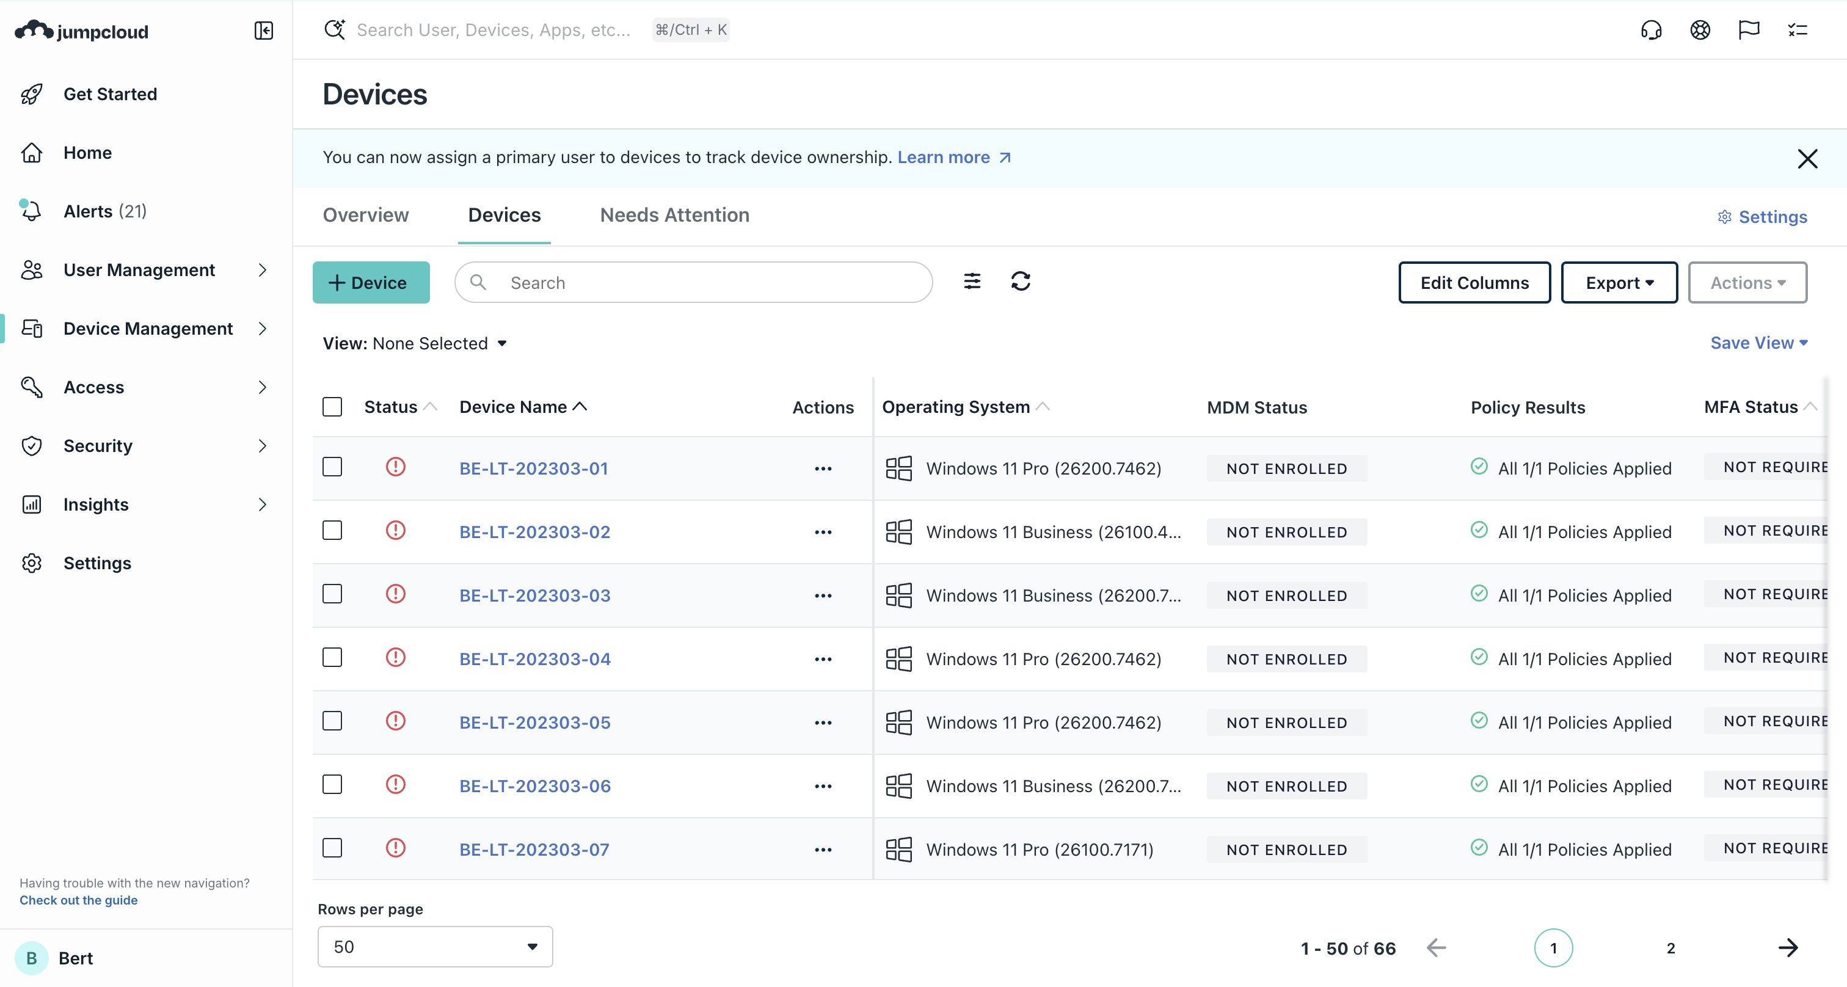Viewport: 1847px width, 987px height.
Task: Collapse the sidebar navigation panel
Action: click(263, 30)
